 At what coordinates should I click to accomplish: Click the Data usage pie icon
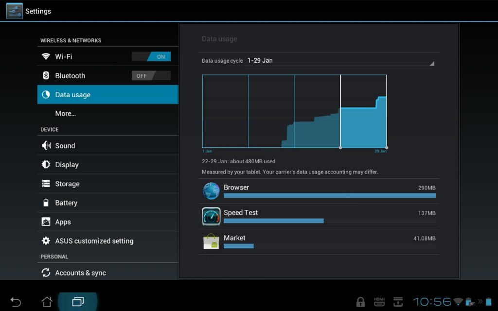(x=46, y=94)
